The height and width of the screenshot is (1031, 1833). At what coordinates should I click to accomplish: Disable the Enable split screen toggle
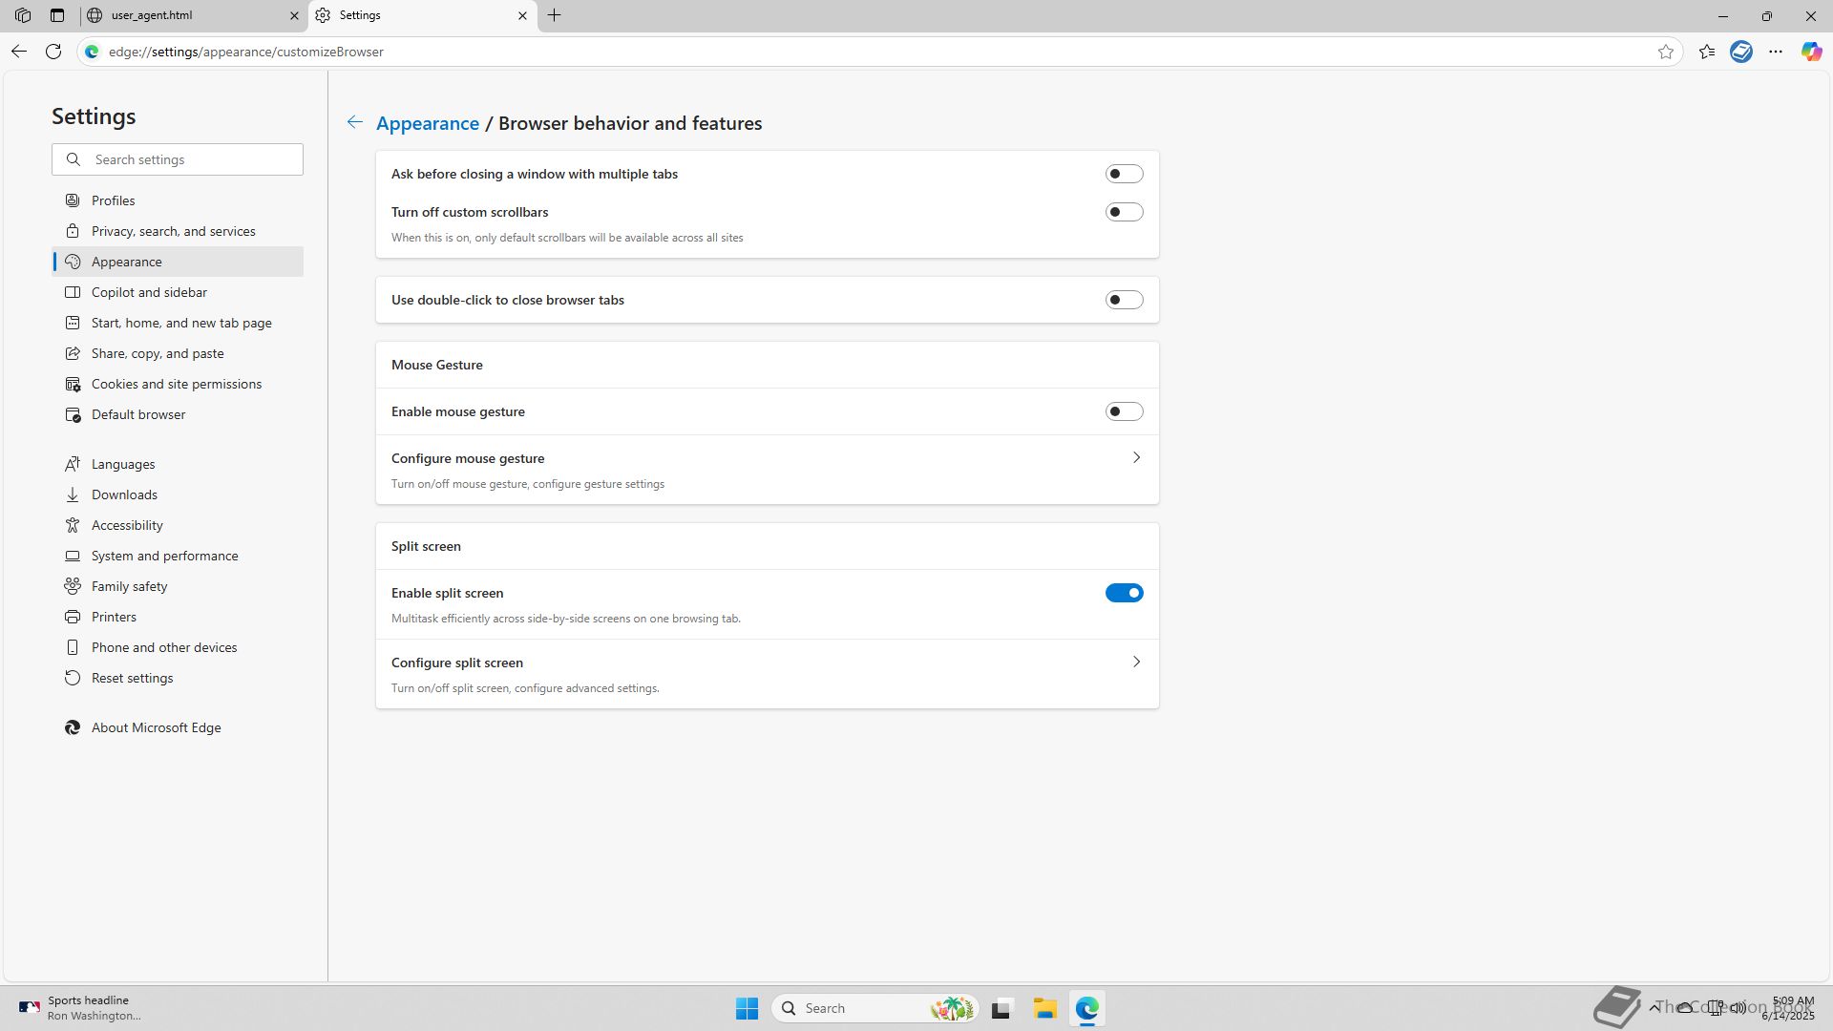point(1124,593)
